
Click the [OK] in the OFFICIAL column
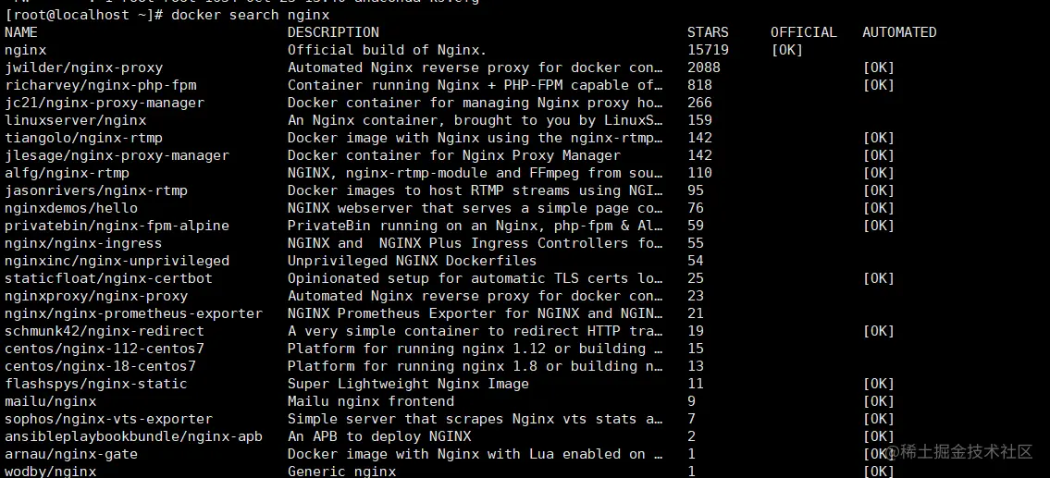click(x=787, y=50)
